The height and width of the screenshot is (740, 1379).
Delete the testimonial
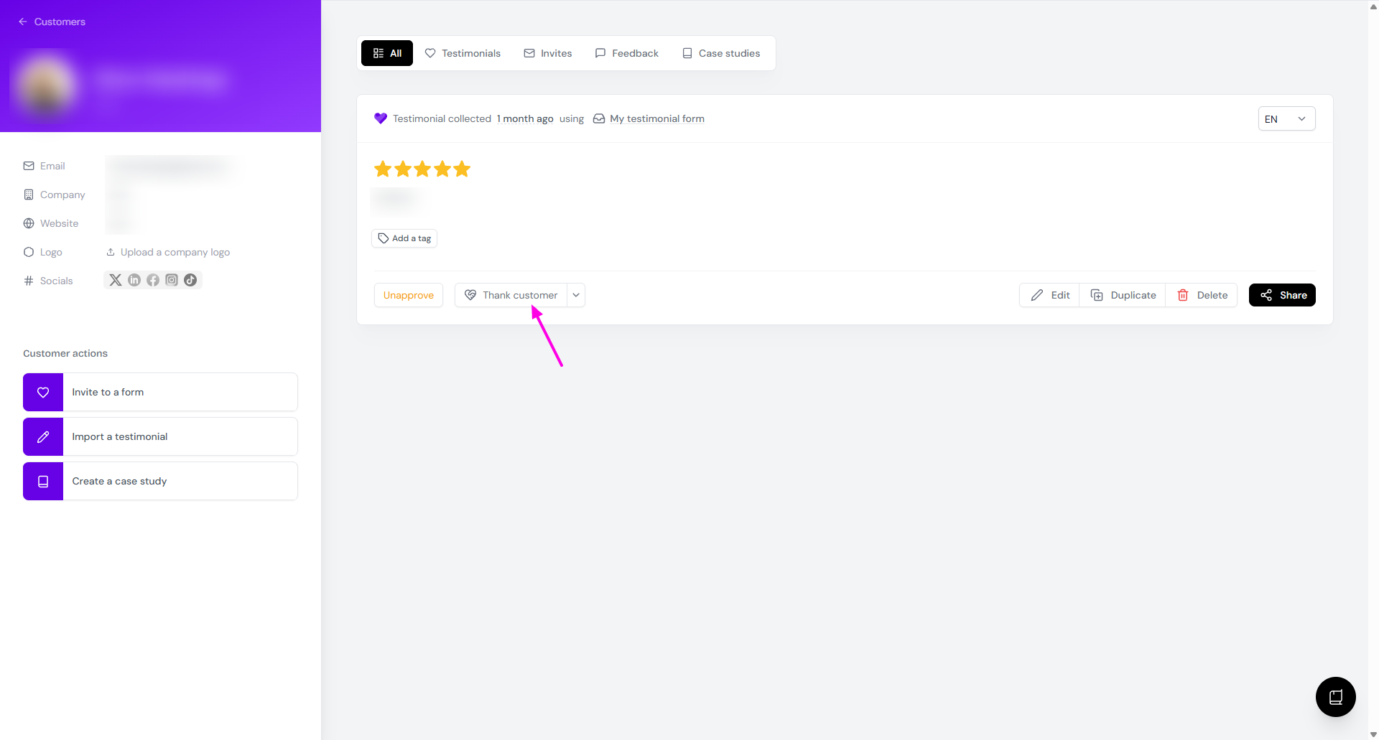(x=1202, y=295)
